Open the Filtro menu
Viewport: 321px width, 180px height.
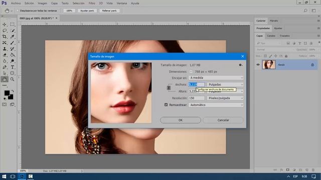pyautogui.click(x=92, y=3)
